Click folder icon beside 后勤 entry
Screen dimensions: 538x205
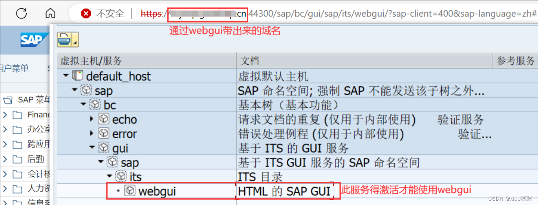17,159
